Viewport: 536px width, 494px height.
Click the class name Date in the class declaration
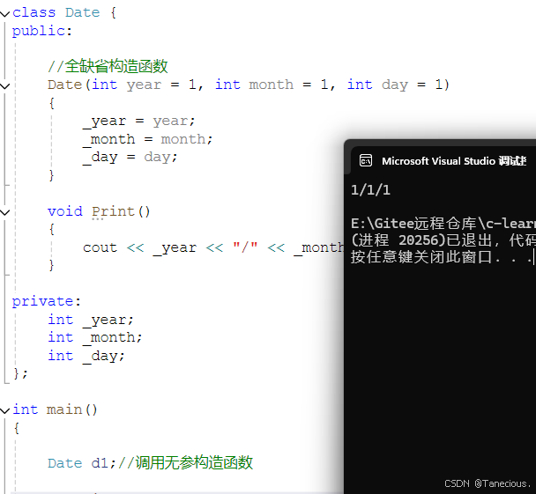pyautogui.click(x=82, y=13)
